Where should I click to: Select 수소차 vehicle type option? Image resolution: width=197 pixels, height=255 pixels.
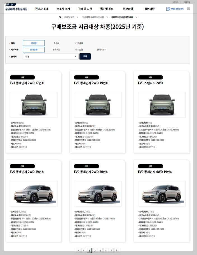(x=56, y=43)
